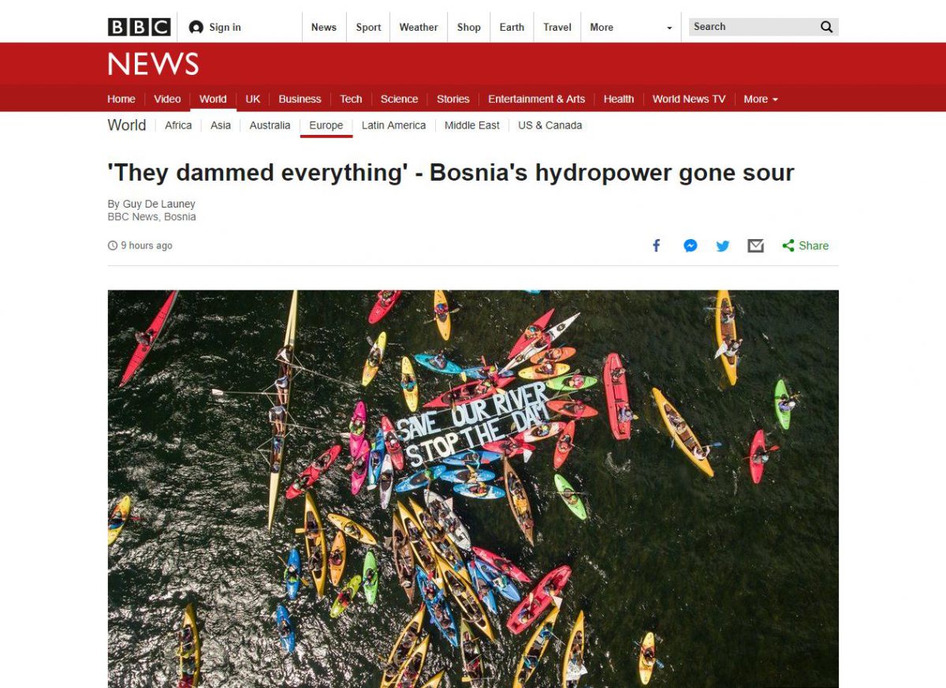This screenshot has width=946, height=688.
Task: Open the kayak protest article image
Action: [473, 488]
